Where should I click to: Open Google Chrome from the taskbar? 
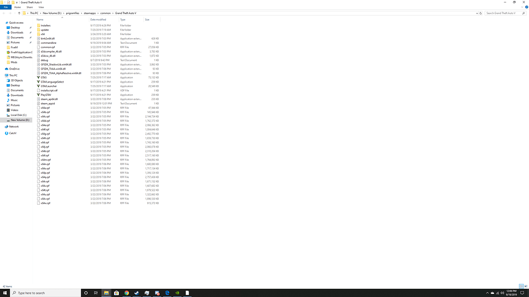(x=126, y=293)
